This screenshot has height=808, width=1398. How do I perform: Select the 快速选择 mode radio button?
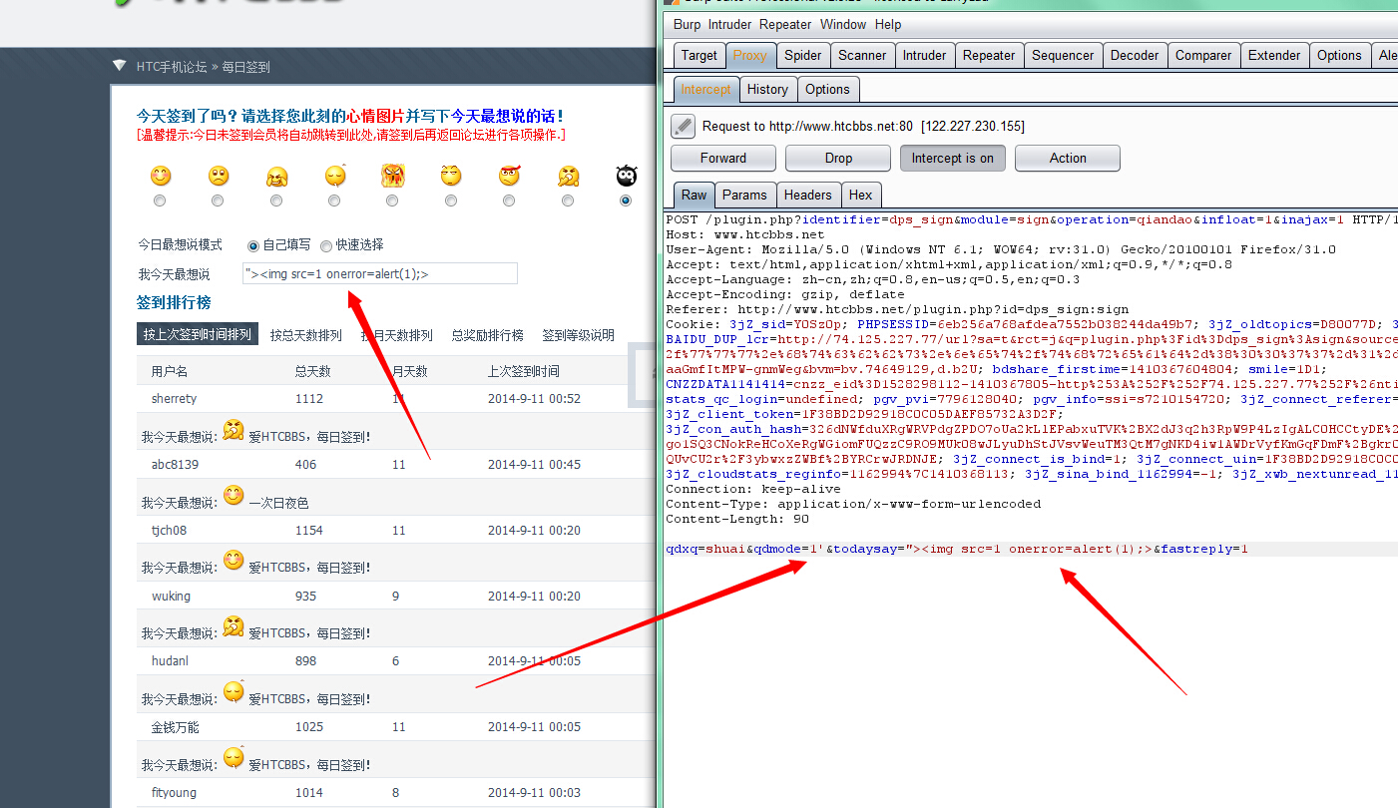(324, 245)
